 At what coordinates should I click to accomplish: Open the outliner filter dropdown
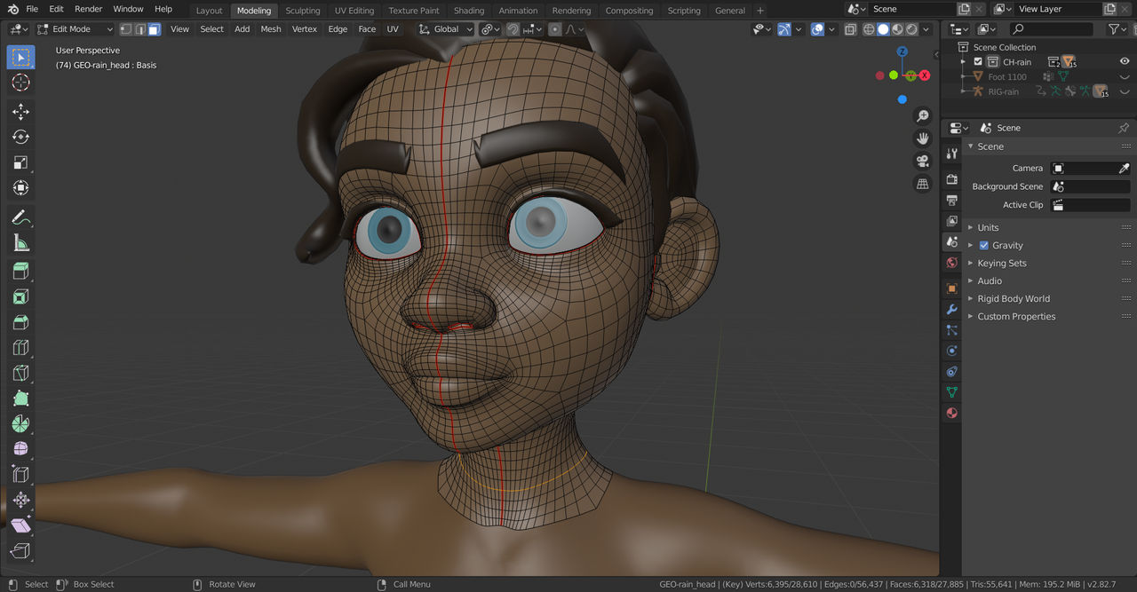tap(1118, 29)
